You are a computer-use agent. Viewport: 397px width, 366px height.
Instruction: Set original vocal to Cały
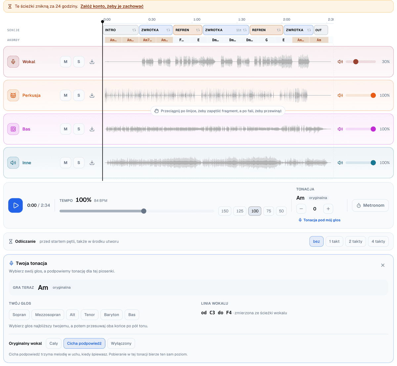click(x=54, y=343)
